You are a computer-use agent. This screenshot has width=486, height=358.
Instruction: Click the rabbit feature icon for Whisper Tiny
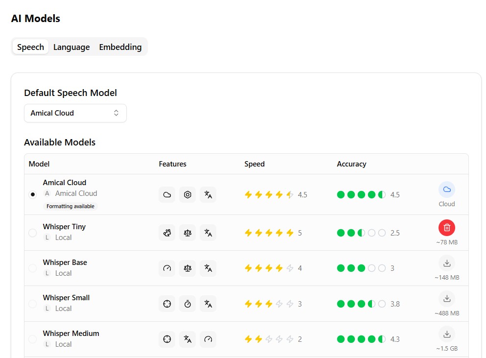tap(167, 233)
